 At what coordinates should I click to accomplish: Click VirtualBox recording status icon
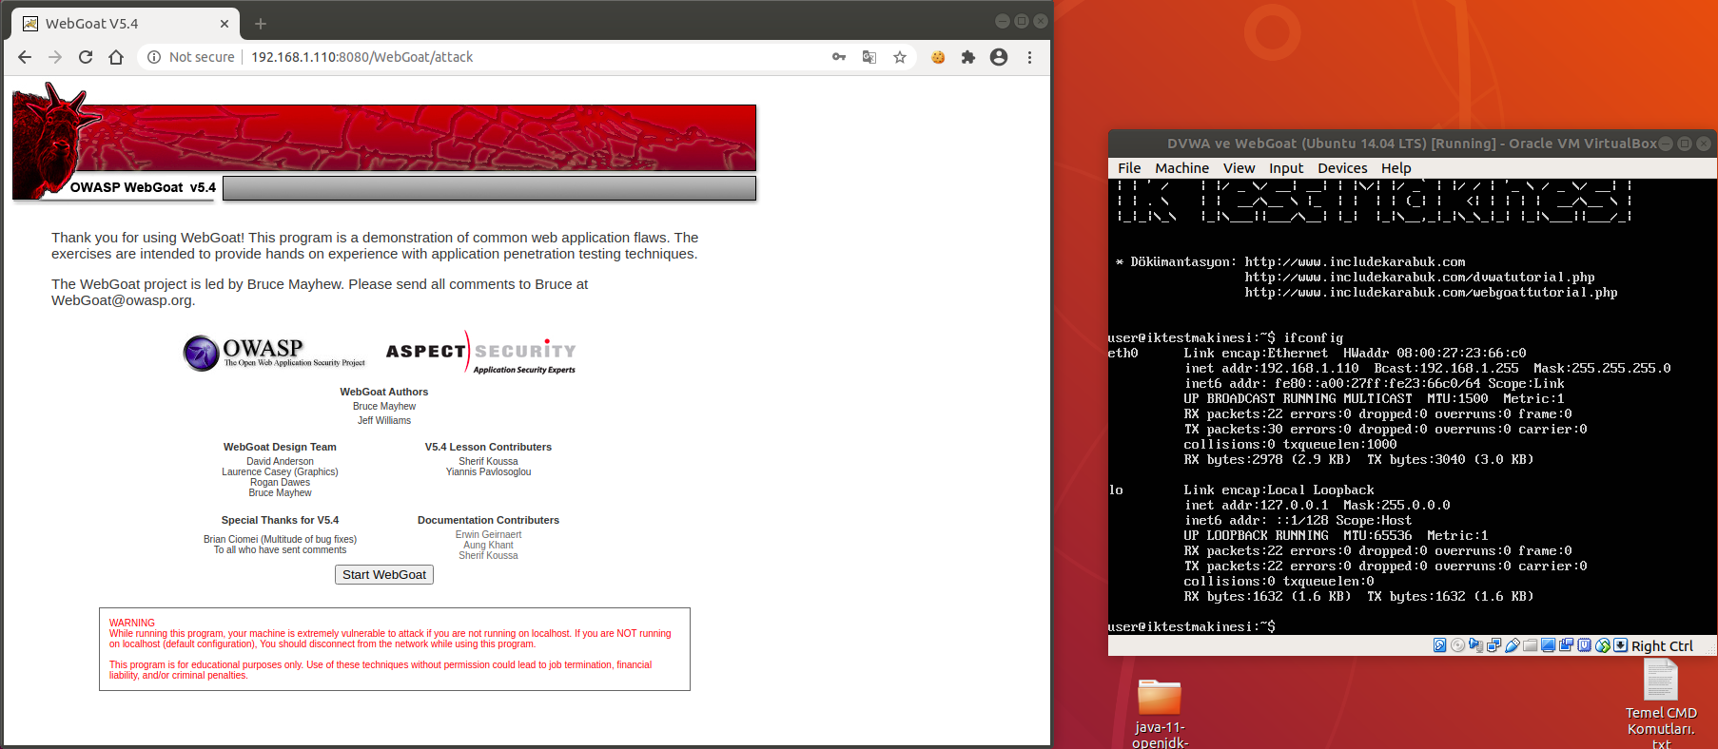click(x=1566, y=645)
